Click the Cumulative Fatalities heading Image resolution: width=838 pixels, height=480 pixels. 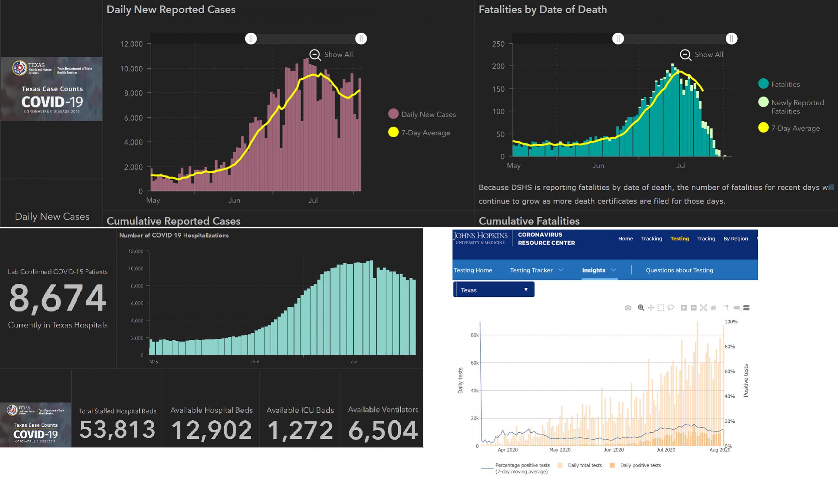[x=529, y=221]
